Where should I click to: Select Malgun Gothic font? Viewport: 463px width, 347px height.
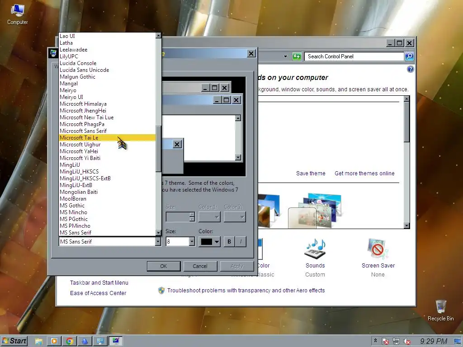coord(107,77)
